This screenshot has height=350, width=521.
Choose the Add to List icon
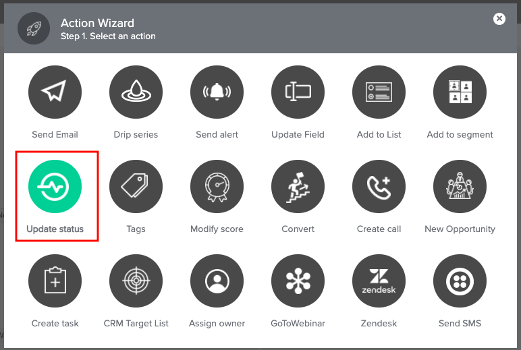(379, 92)
